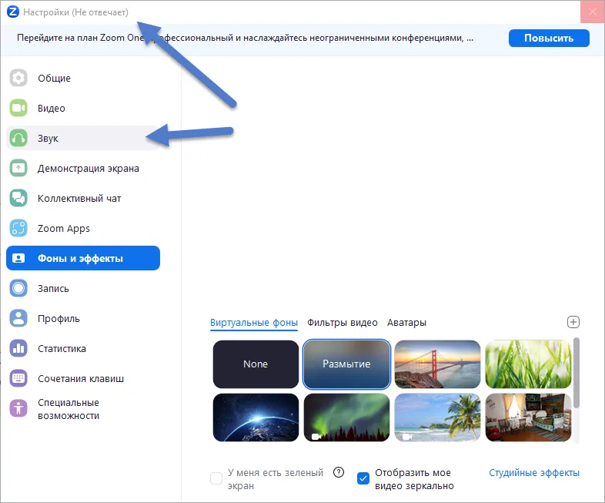Viewport: 605px width, 503px height.
Task: Toggle 'У меня есть зеленый экран' checkbox
Action: (x=216, y=478)
